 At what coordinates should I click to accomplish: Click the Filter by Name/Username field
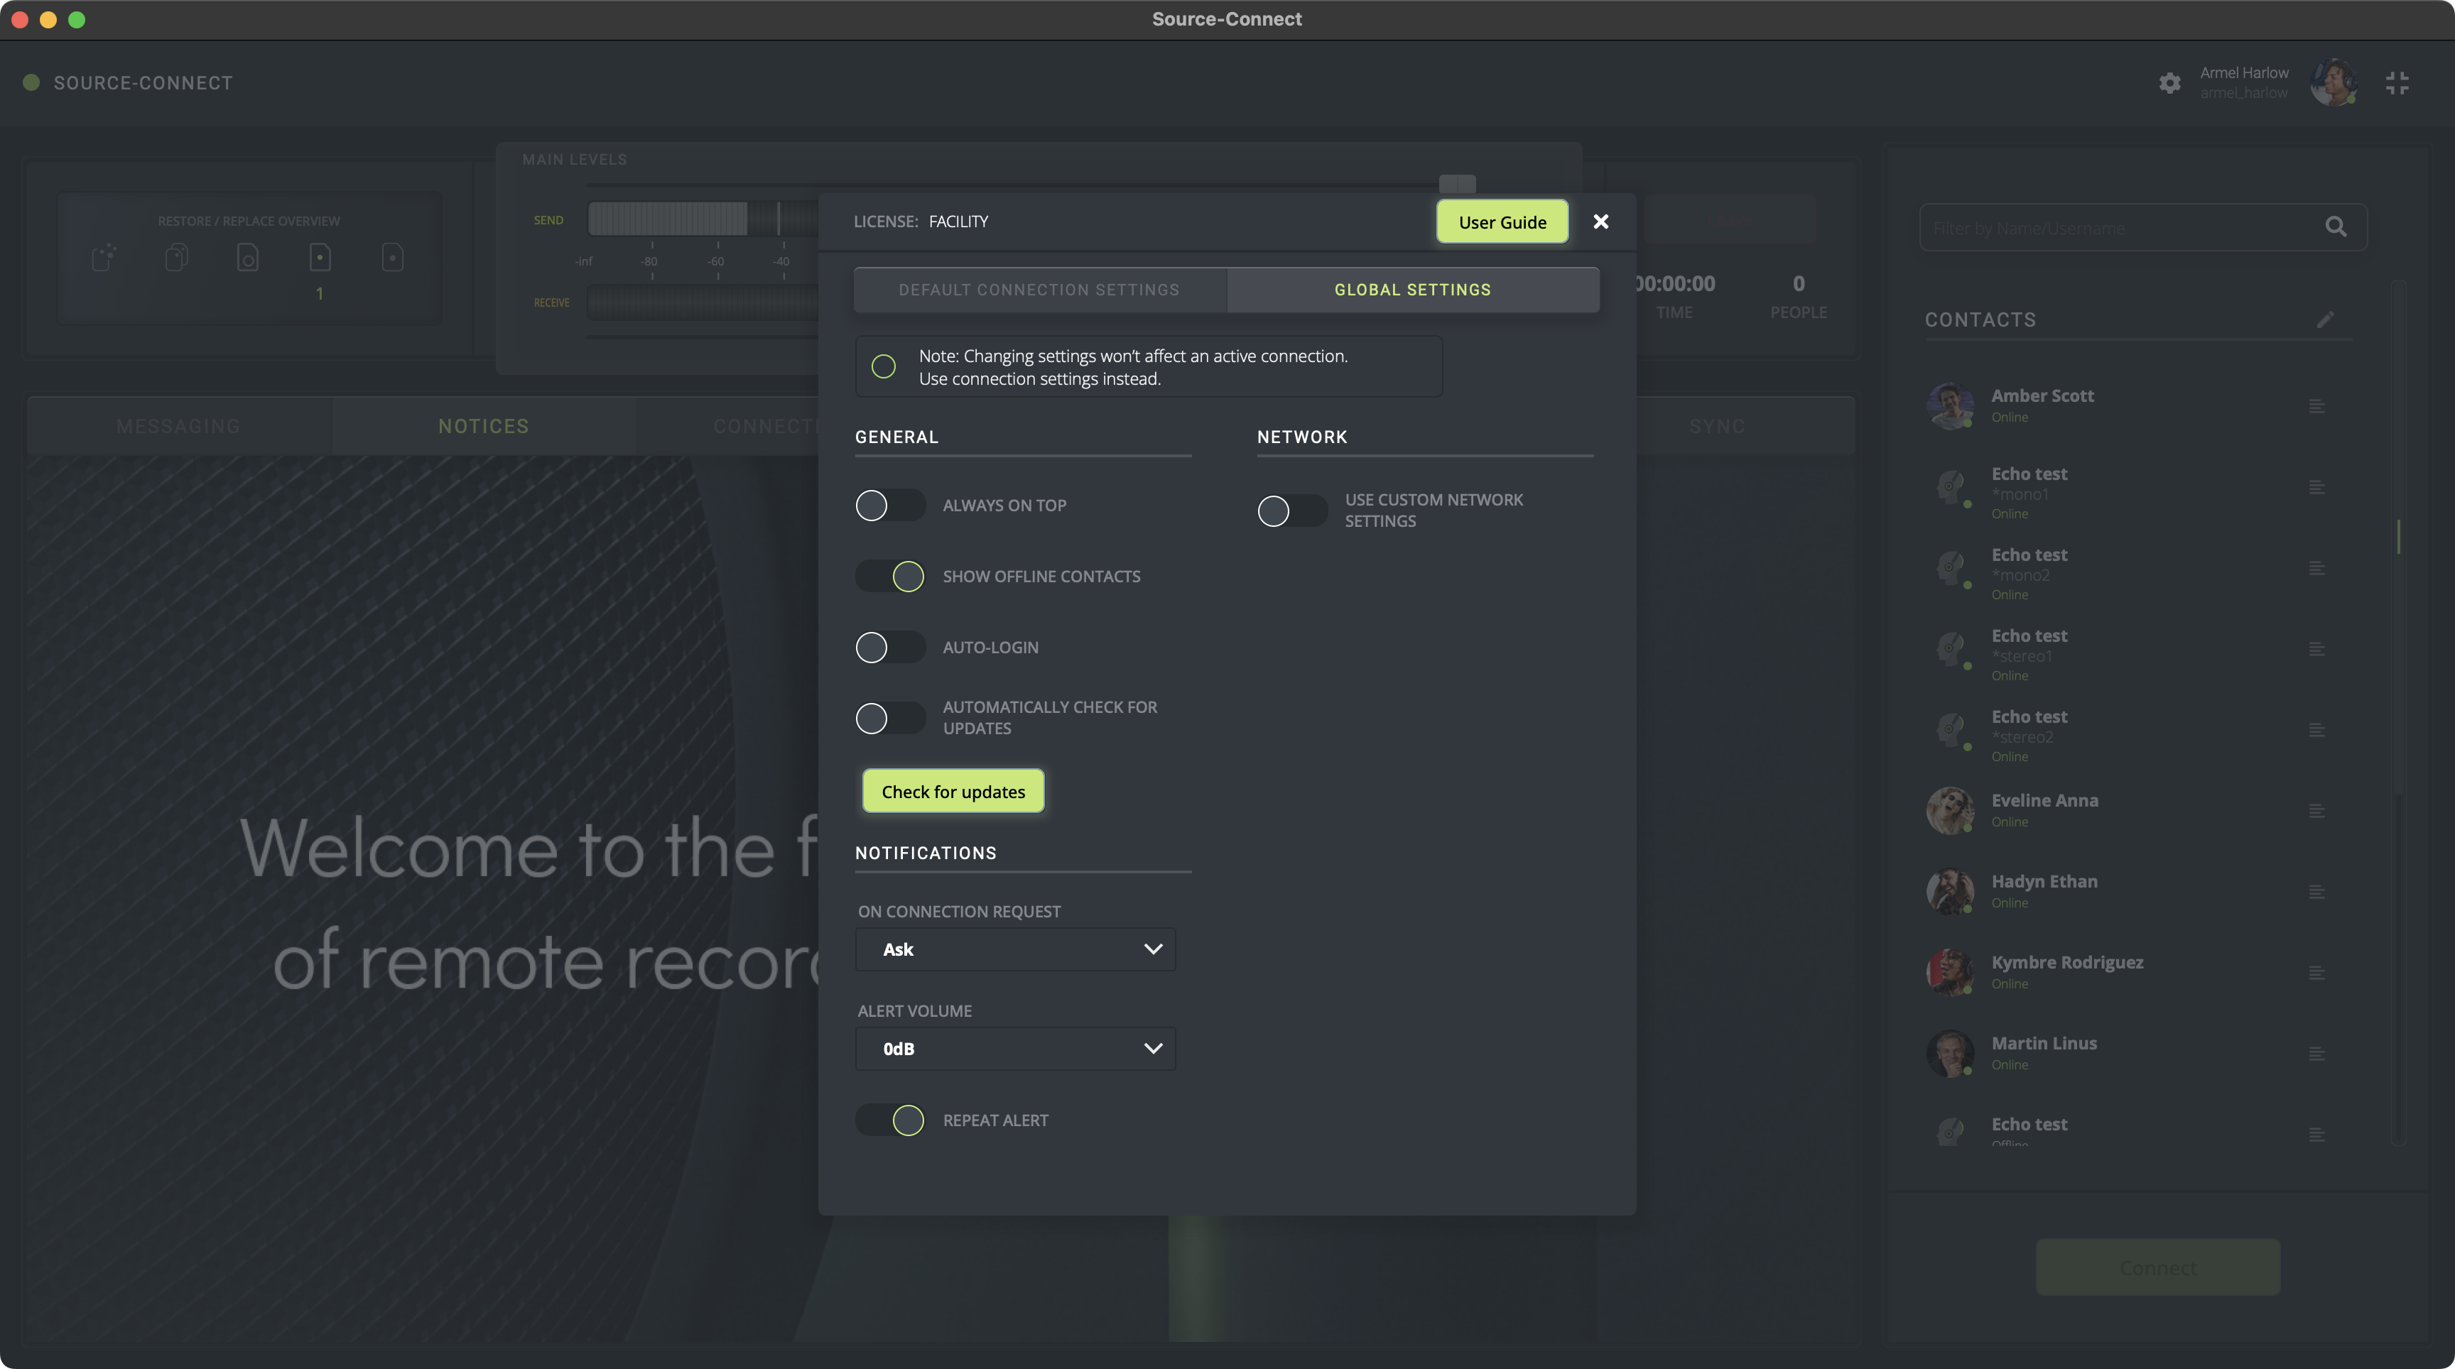click(2115, 228)
